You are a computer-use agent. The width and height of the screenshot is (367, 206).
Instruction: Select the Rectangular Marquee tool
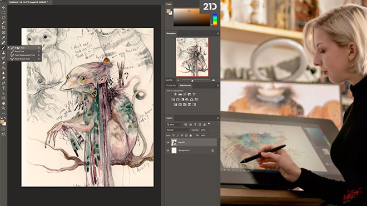3,12
